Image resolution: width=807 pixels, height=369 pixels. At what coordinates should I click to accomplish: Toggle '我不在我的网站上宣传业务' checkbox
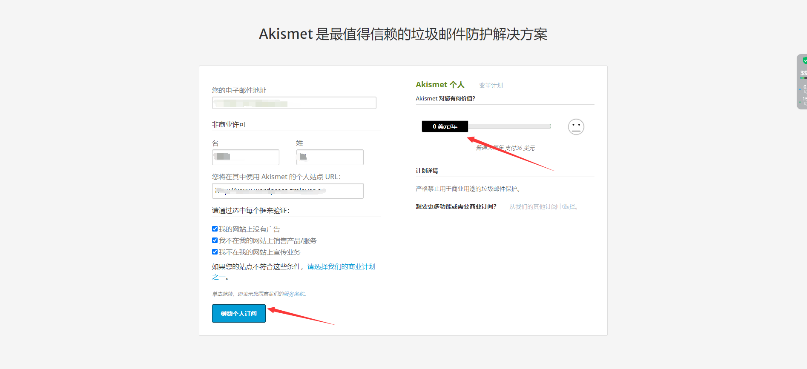pyautogui.click(x=215, y=252)
